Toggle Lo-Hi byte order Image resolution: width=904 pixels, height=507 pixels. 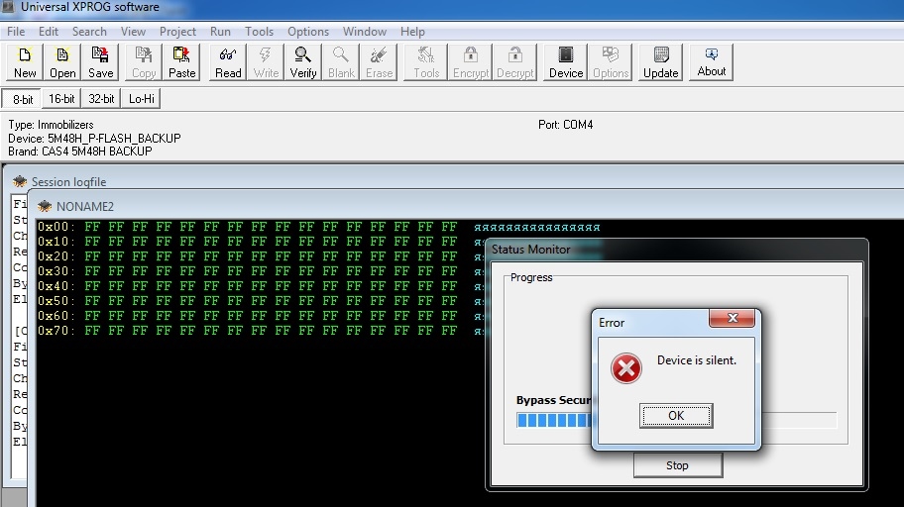pos(141,99)
